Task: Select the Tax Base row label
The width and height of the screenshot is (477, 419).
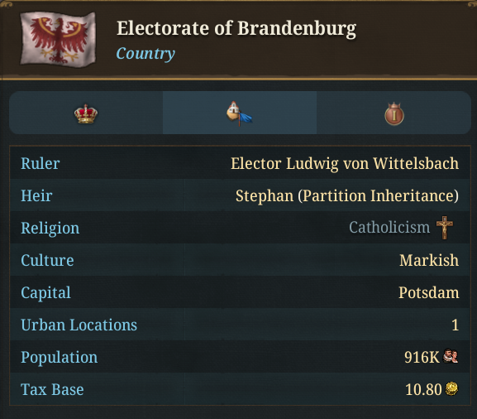Action: click(x=52, y=389)
